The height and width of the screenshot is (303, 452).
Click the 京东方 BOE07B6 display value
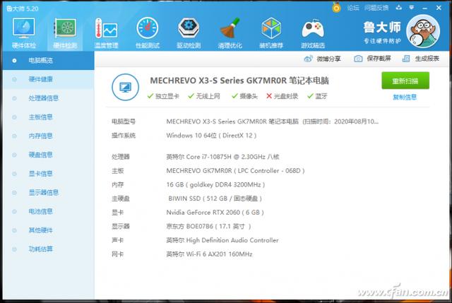209,226
